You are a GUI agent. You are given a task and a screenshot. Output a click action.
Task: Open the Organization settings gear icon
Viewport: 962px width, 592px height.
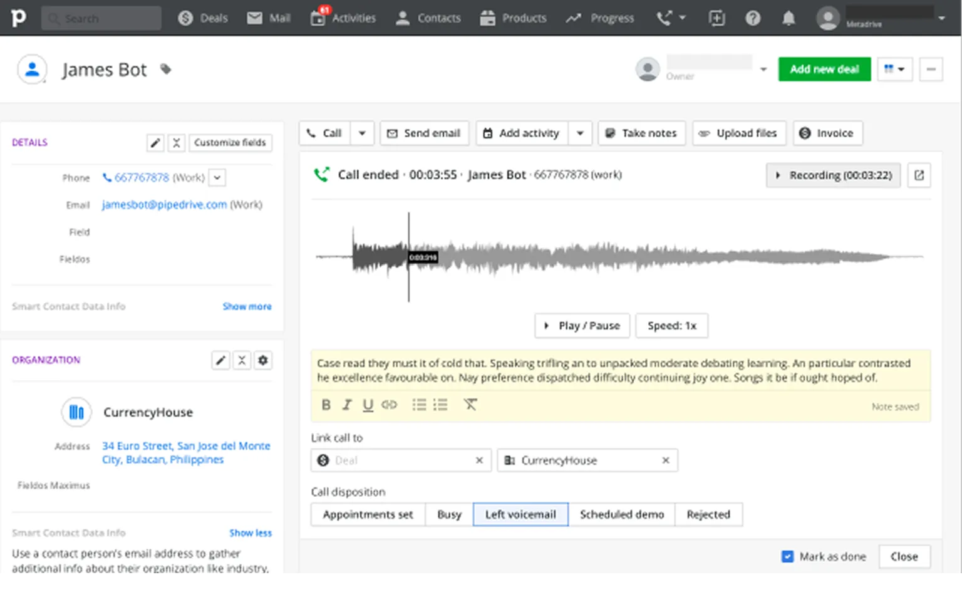[263, 360]
